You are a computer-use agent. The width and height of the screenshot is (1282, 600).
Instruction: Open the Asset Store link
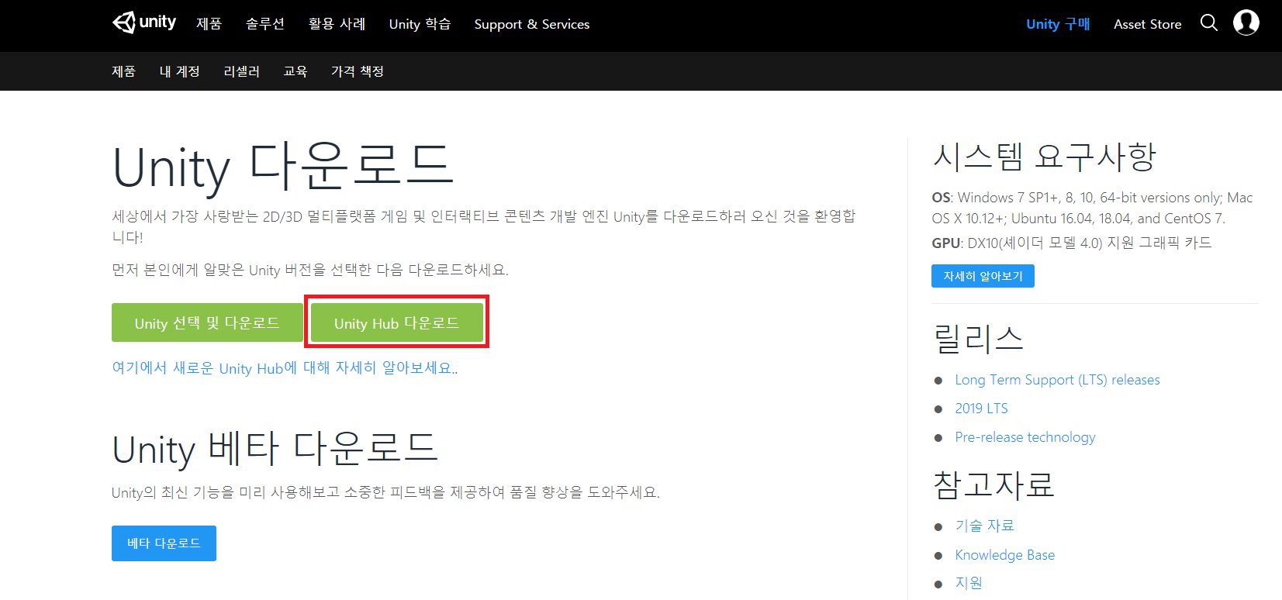(x=1148, y=24)
